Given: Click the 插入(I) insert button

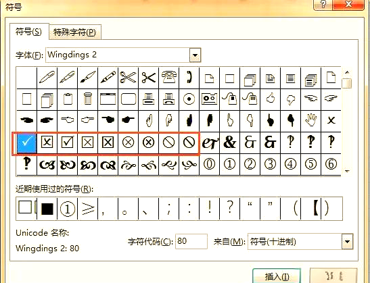Looking at the screenshot, I should point(277,276).
